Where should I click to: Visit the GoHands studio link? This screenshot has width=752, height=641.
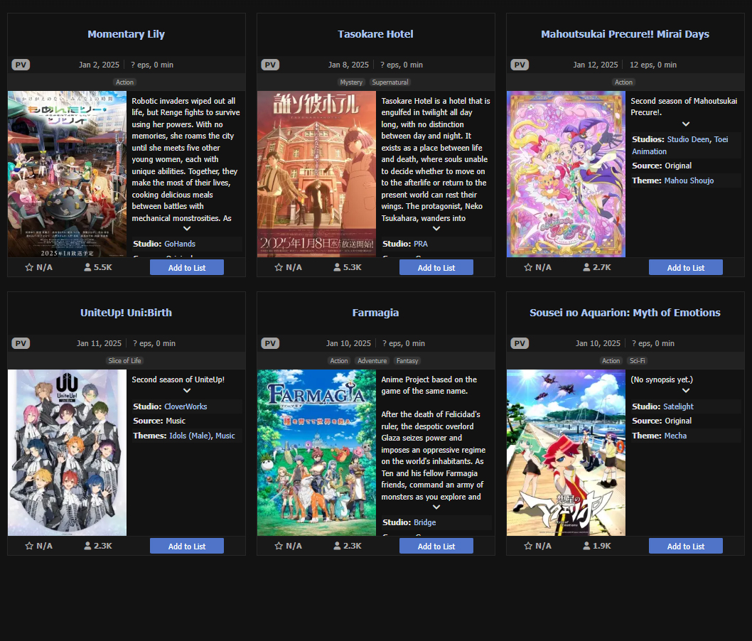pos(180,244)
